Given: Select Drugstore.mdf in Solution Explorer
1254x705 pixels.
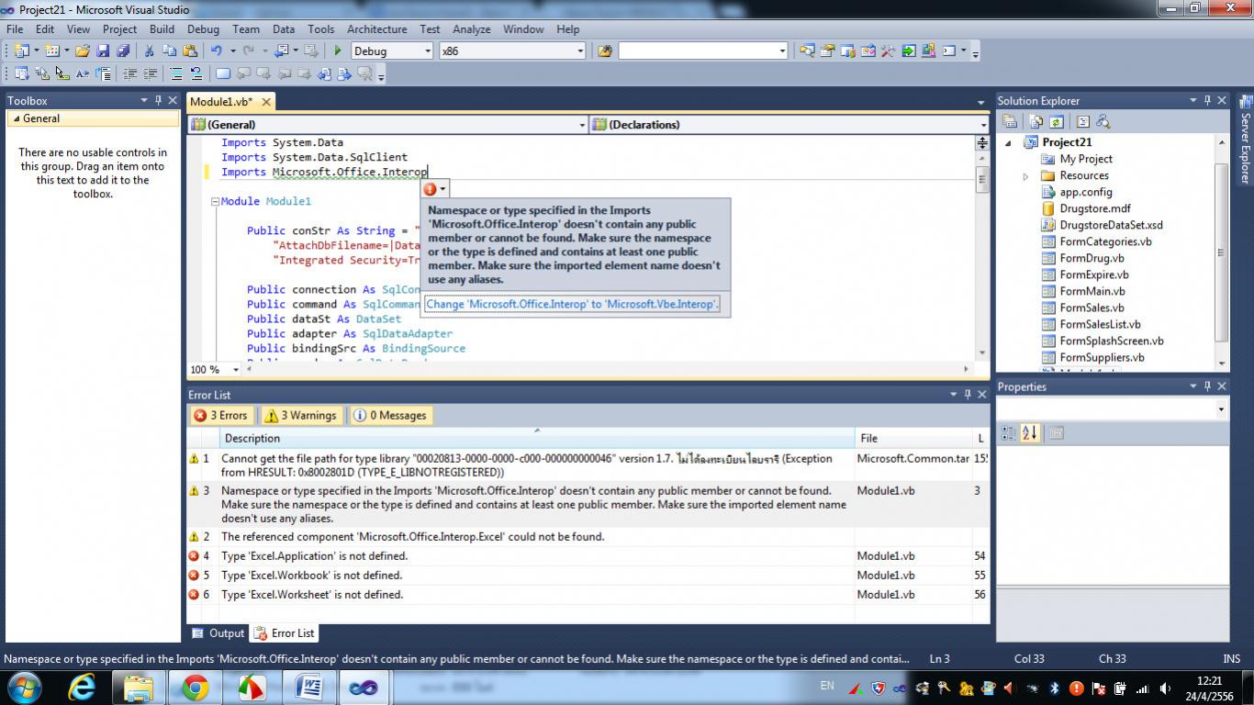Looking at the screenshot, I should [1094, 208].
